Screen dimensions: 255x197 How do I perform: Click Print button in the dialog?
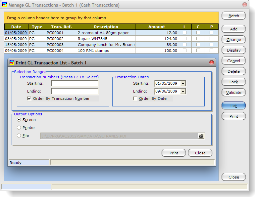174,153
